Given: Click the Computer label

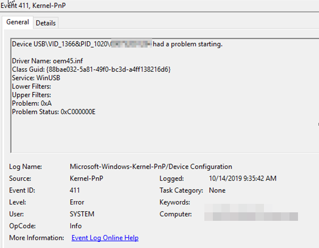Looking at the screenshot, I should click(x=175, y=214).
